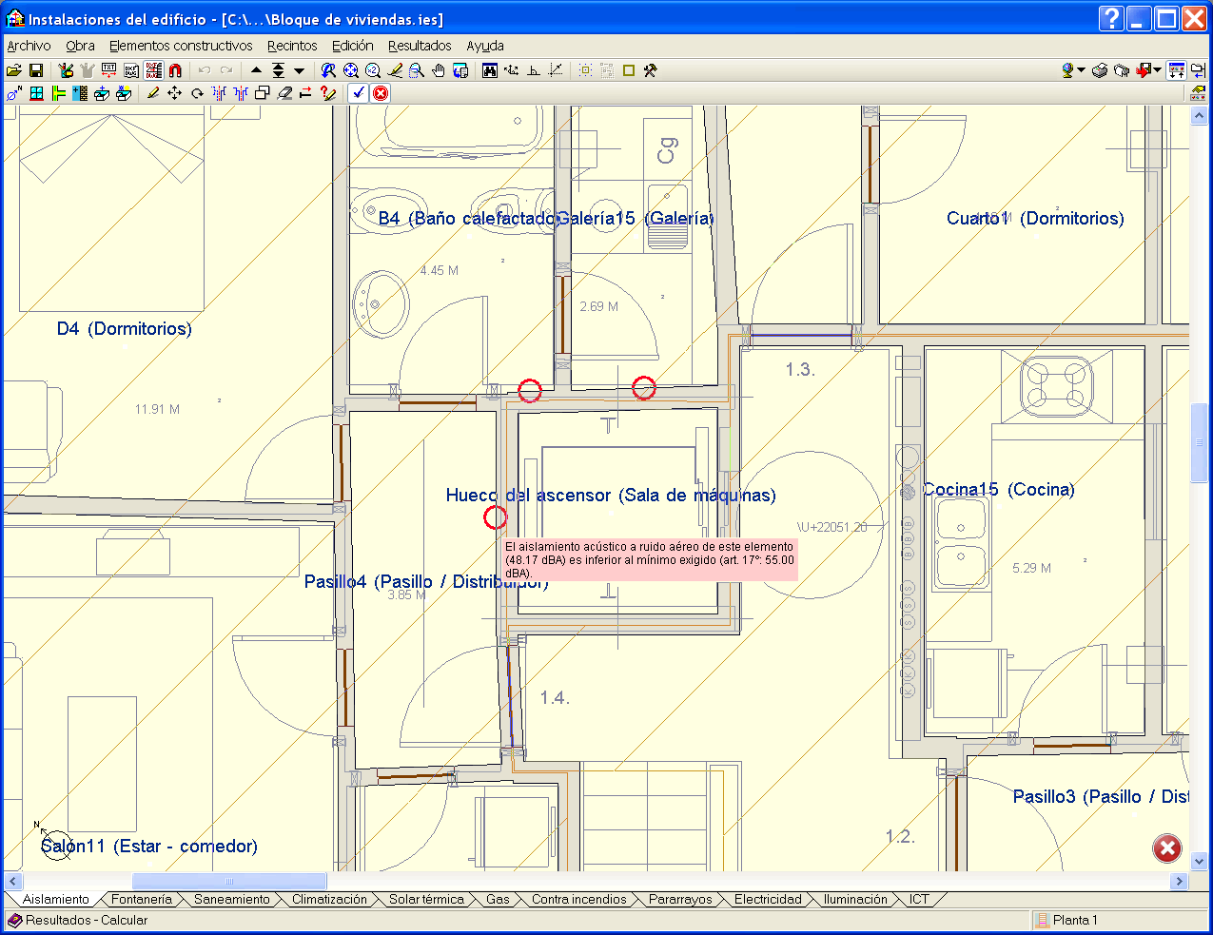Click the pan hand tool icon

[x=439, y=70]
